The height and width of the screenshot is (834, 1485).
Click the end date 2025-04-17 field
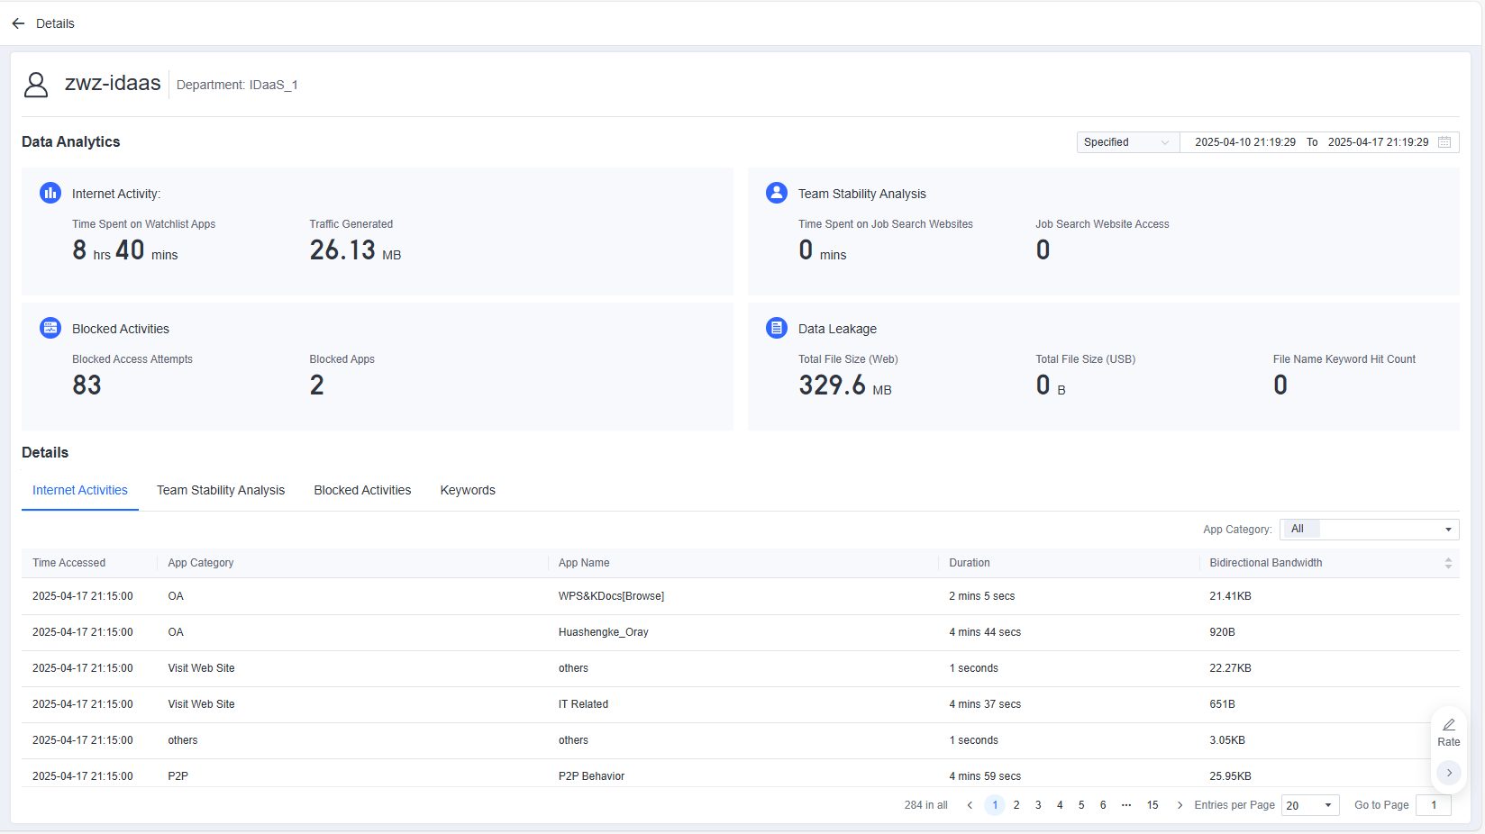1378,142
